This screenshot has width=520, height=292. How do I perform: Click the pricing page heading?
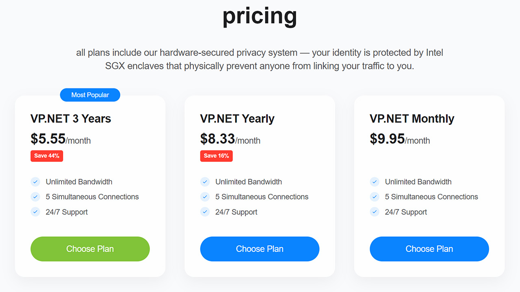click(260, 16)
